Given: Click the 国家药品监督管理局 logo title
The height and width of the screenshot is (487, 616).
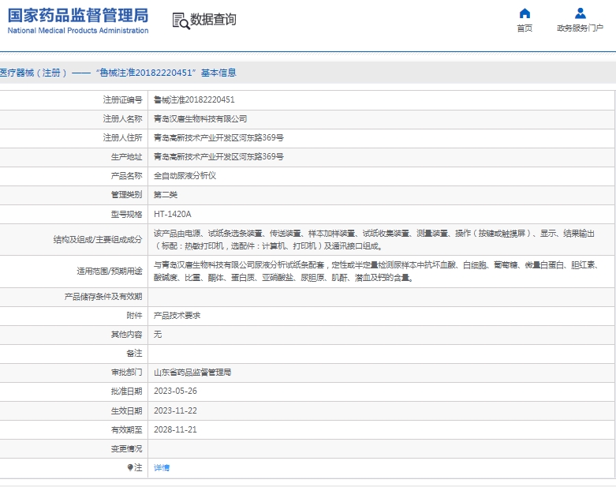Looking at the screenshot, I should (x=78, y=16).
